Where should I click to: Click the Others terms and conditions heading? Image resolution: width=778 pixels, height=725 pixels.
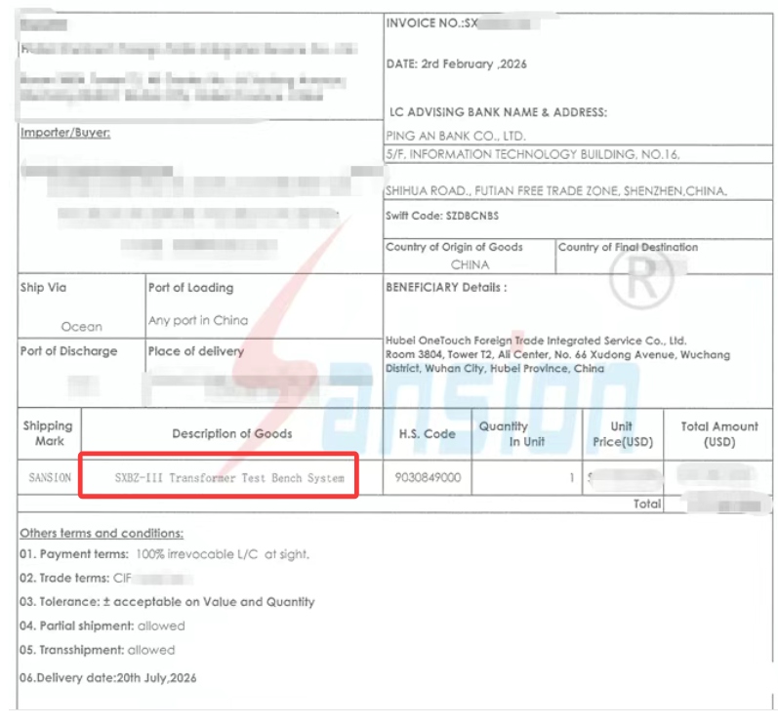[x=102, y=533]
